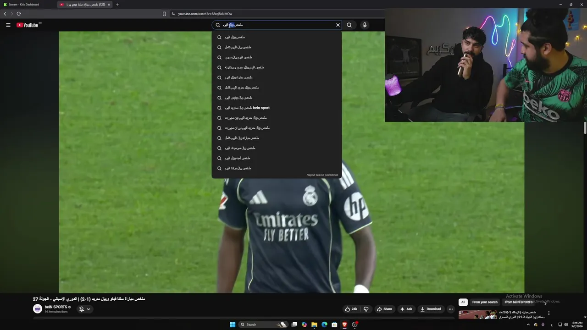This screenshot has height=330, width=587.
Task: Click the video title text below player
Action: point(89,299)
